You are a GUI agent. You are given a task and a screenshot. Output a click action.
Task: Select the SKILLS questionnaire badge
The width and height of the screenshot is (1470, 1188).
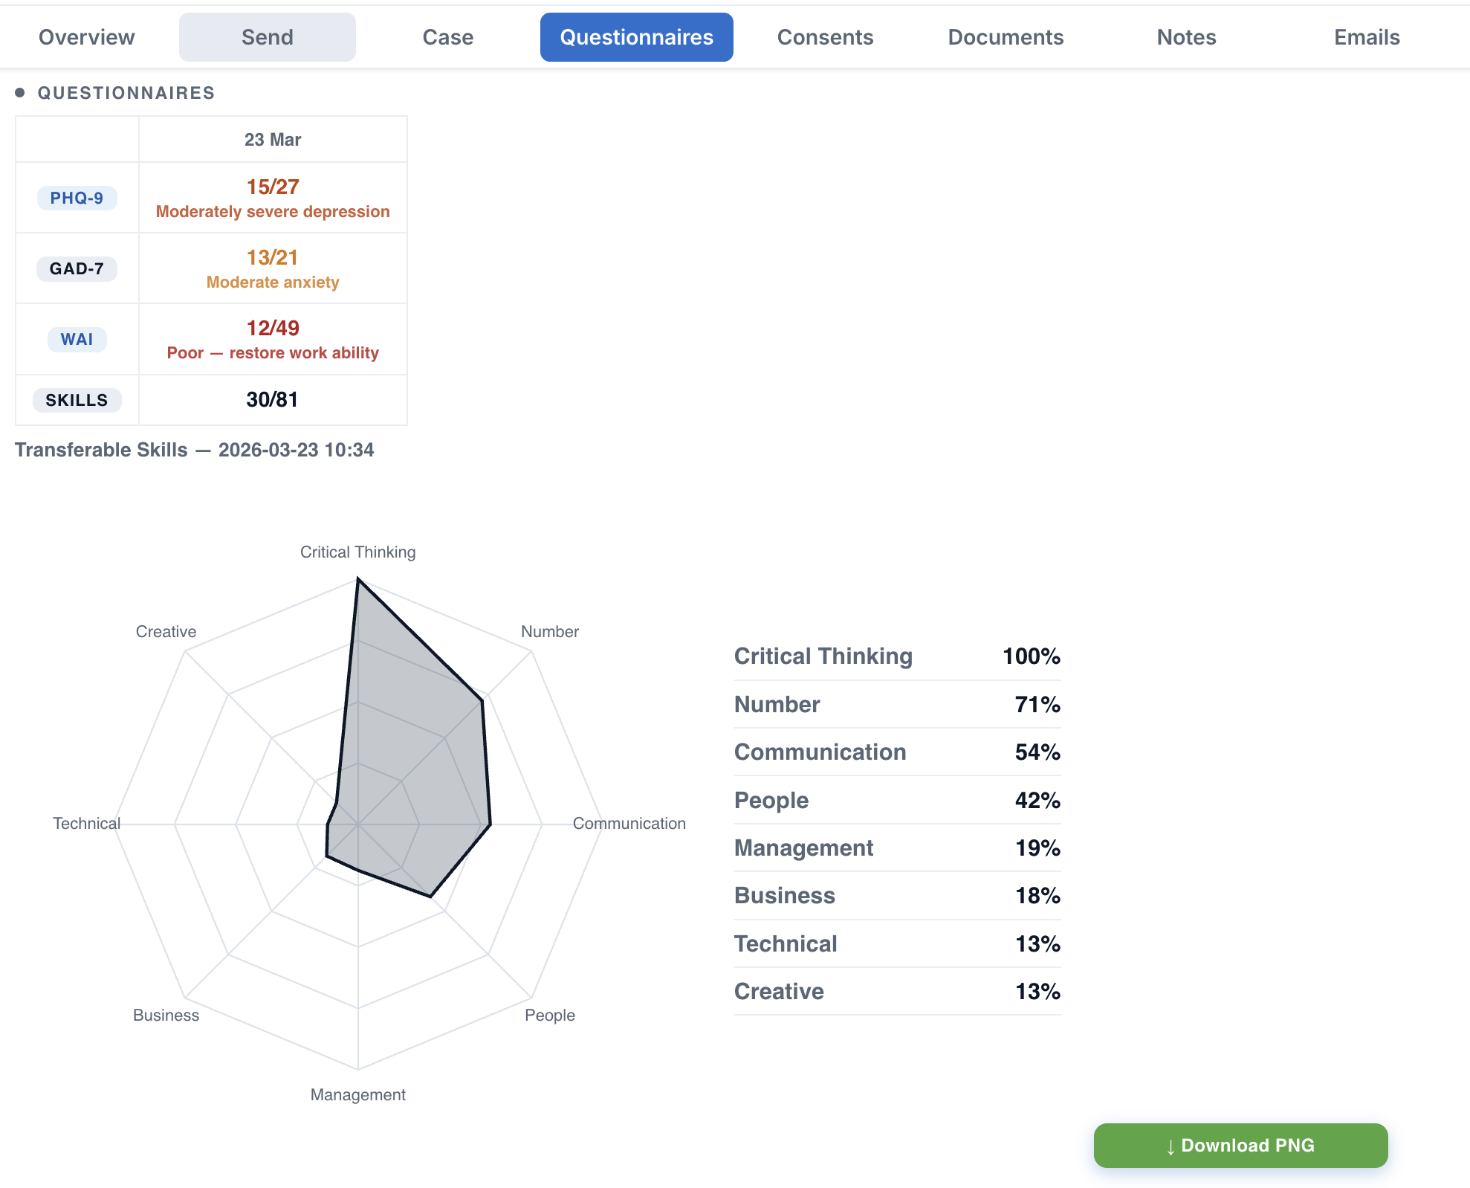tap(77, 400)
